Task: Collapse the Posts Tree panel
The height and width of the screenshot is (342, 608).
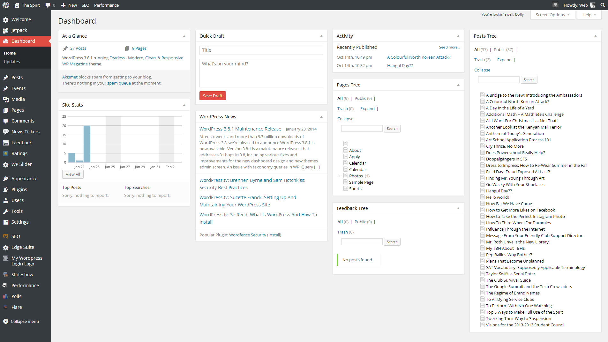Action: (x=596, y=36)
